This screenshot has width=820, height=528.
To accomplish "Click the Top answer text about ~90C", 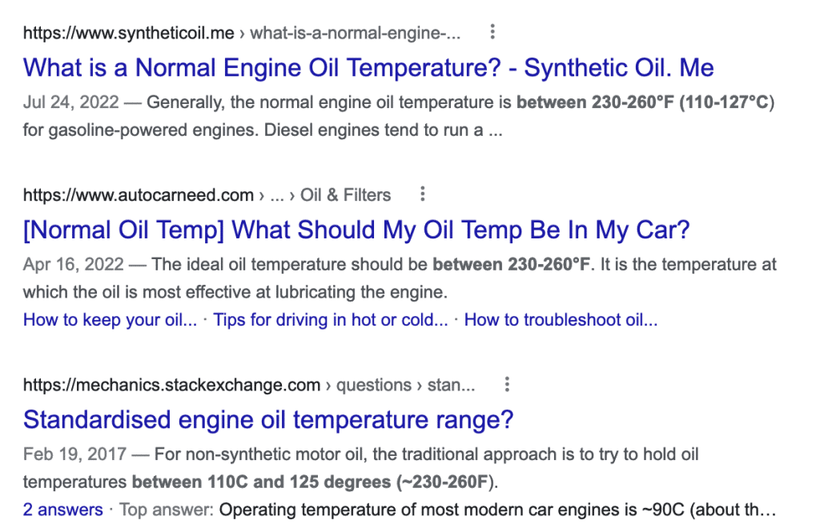I will coord(496,510).
